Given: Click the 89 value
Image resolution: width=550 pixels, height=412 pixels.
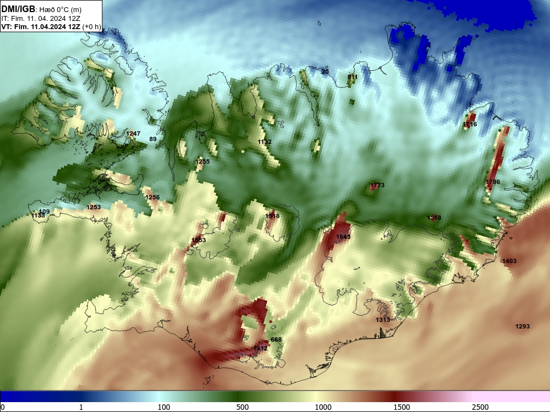Looking at the screenshot, I should pyautogui.click(x=153, y=139).
